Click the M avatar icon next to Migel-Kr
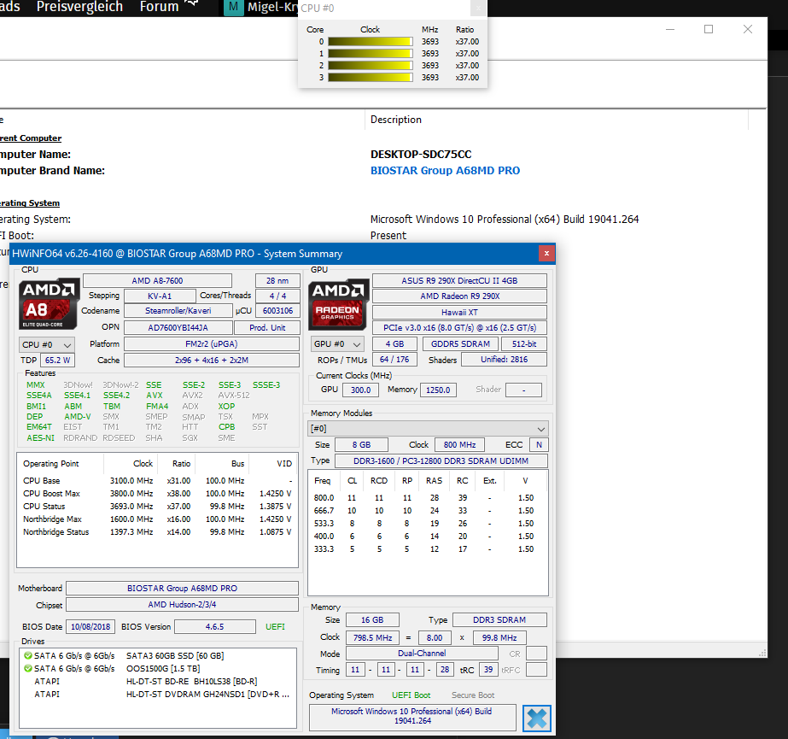The width and height of the screenshot is (788, 739). click(233, 7)
